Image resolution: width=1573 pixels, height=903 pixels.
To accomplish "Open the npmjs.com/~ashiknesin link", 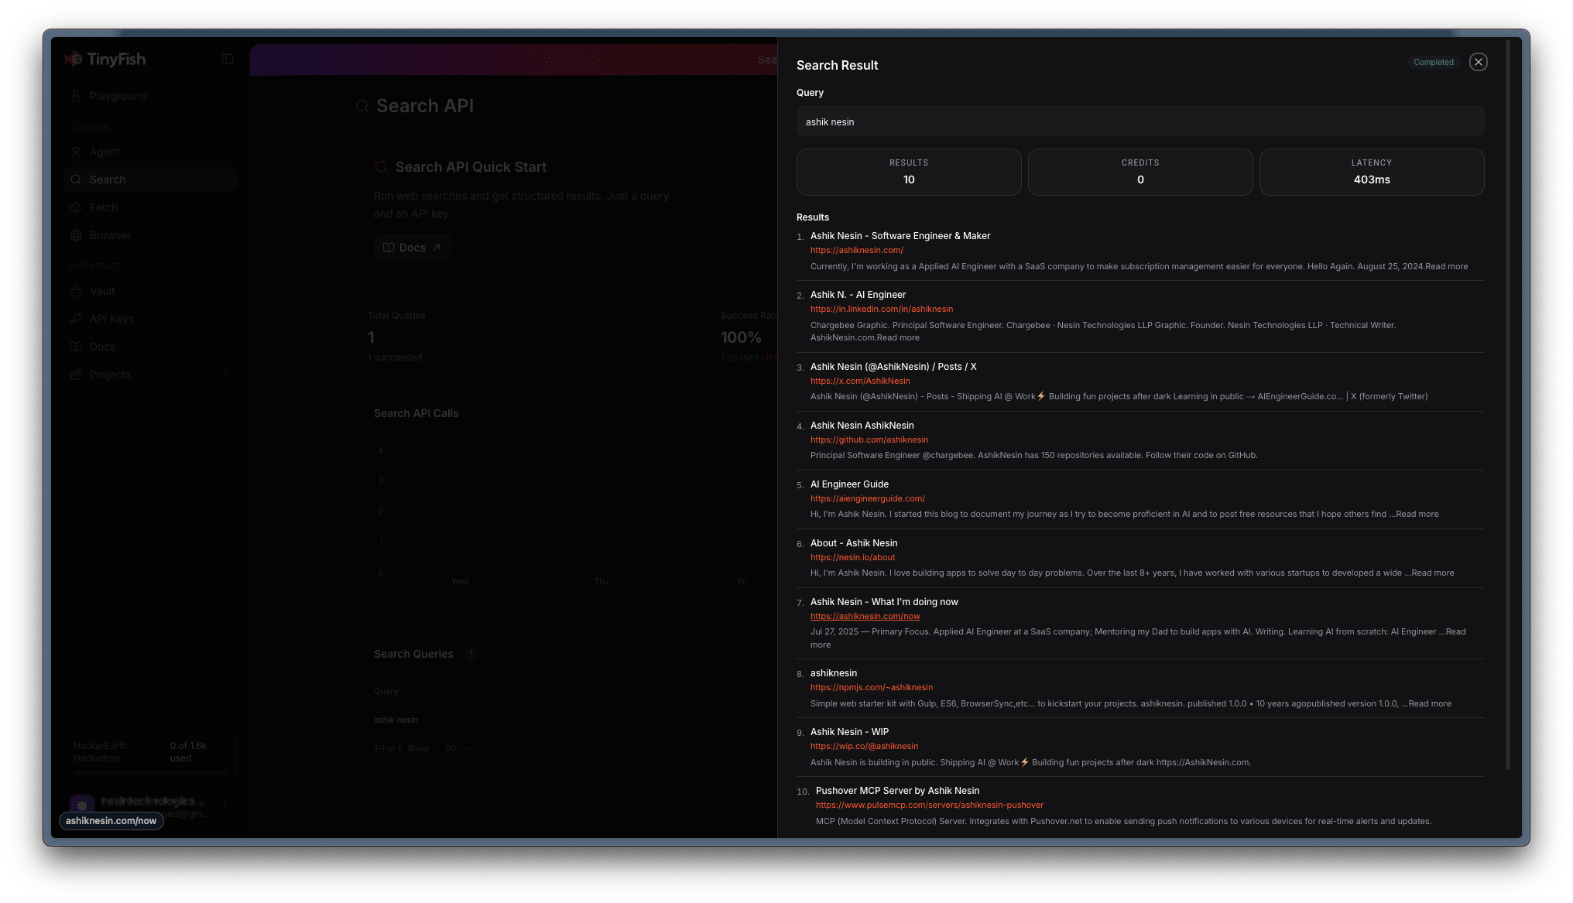I will [872, 687].
